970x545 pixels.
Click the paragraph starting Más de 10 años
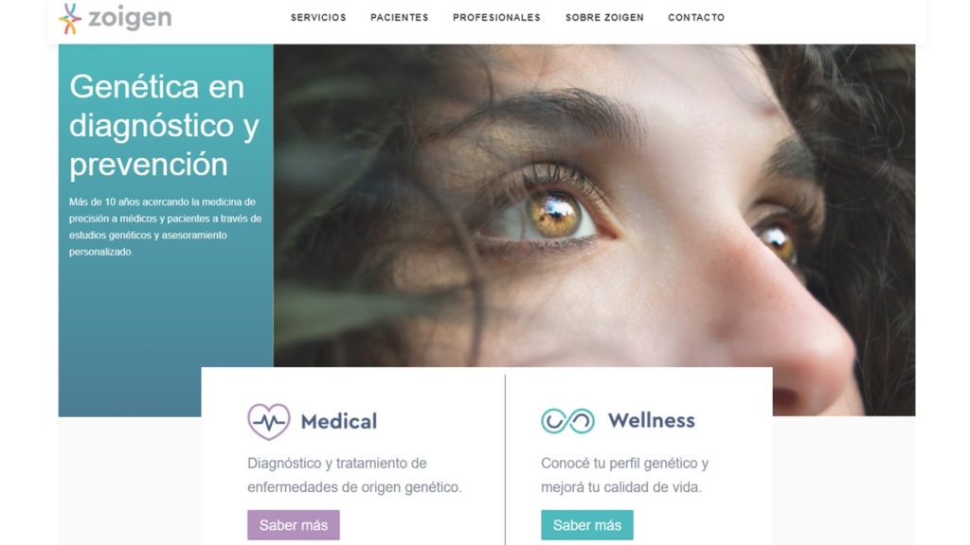click(165, 227)
